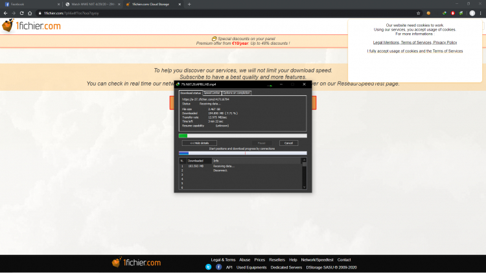Close the 1fichier Cloud Storage tab
Screen dimensions: 486x273
[179, 5]
